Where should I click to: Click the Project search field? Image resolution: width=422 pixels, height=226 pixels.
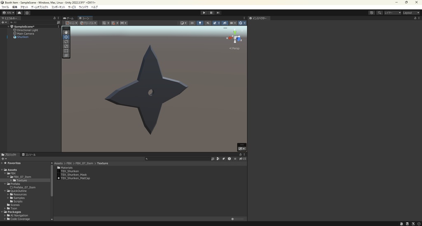178,159
